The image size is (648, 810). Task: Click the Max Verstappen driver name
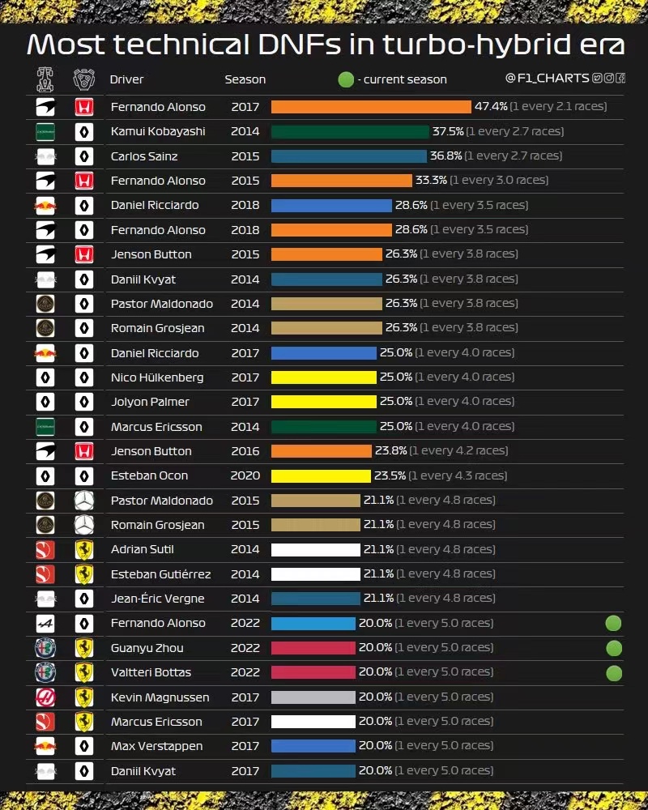156,747
